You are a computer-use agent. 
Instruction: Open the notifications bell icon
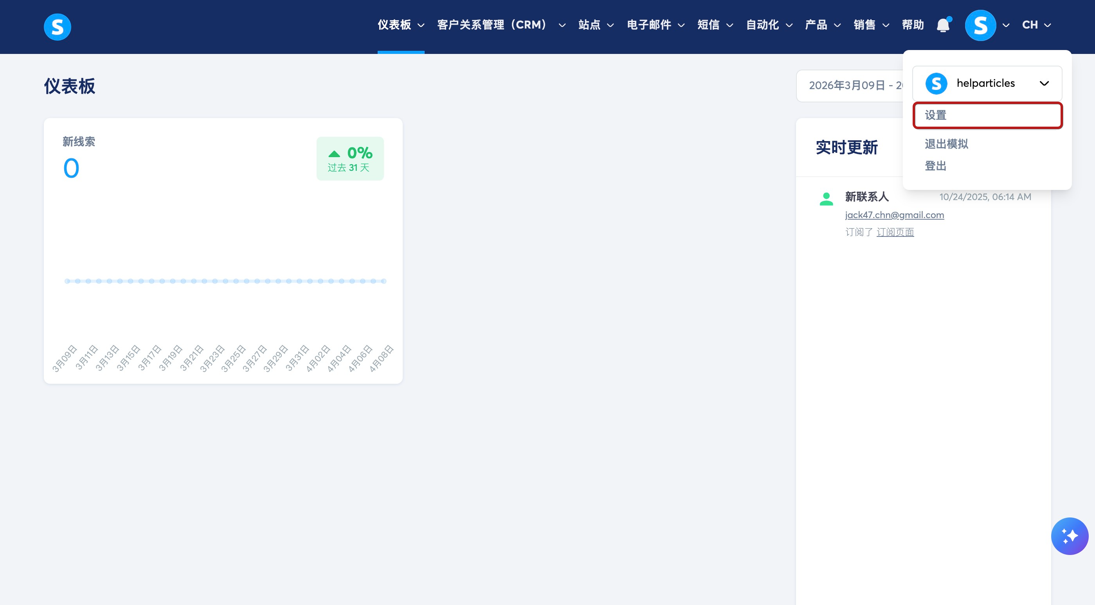click(943, 25)
